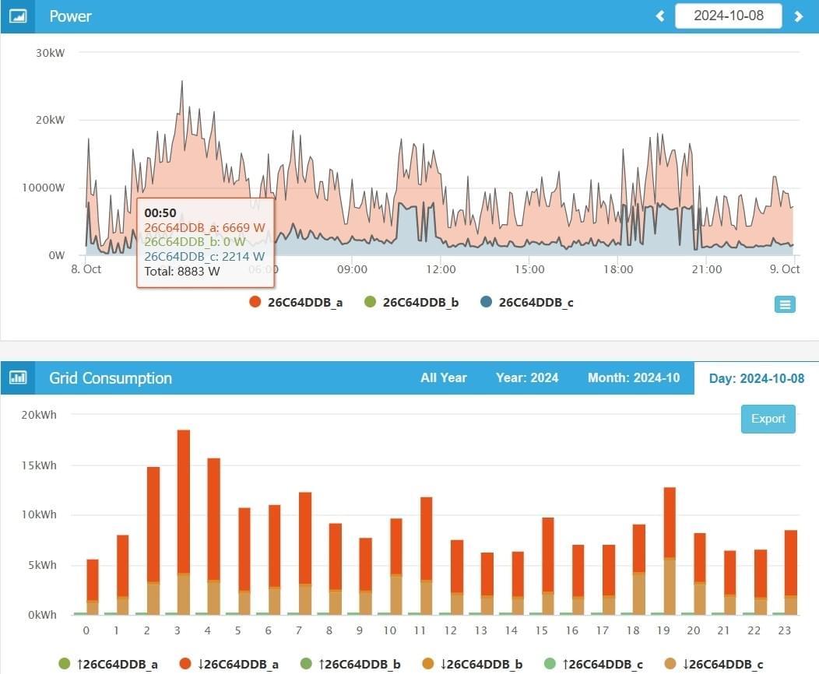
Task: Click the 09:00 label on Power axis
Action: tap(352, 269)
